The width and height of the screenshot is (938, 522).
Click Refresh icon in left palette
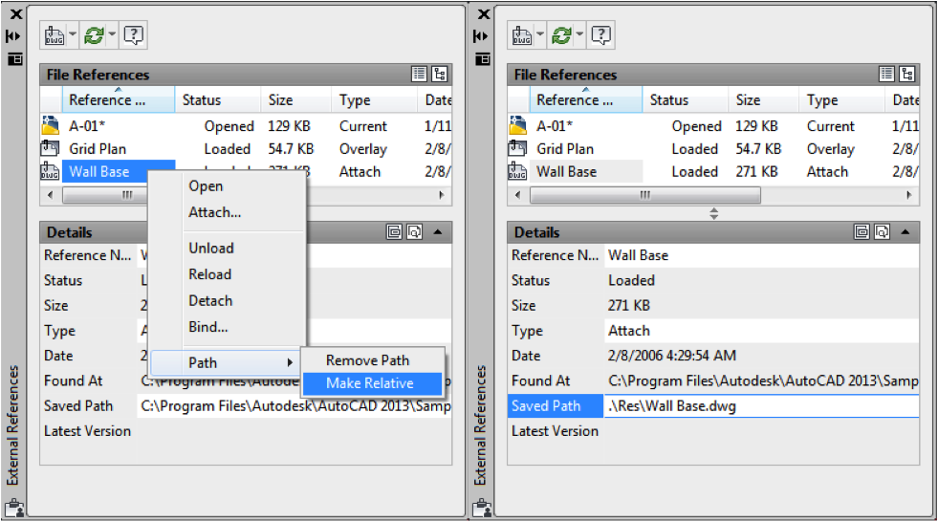pyautogui.click(x=94, y=35)
